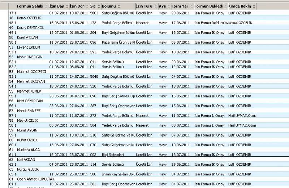Click Halil UYMAZ cell in row 58.1

click(x=242, y=125)
